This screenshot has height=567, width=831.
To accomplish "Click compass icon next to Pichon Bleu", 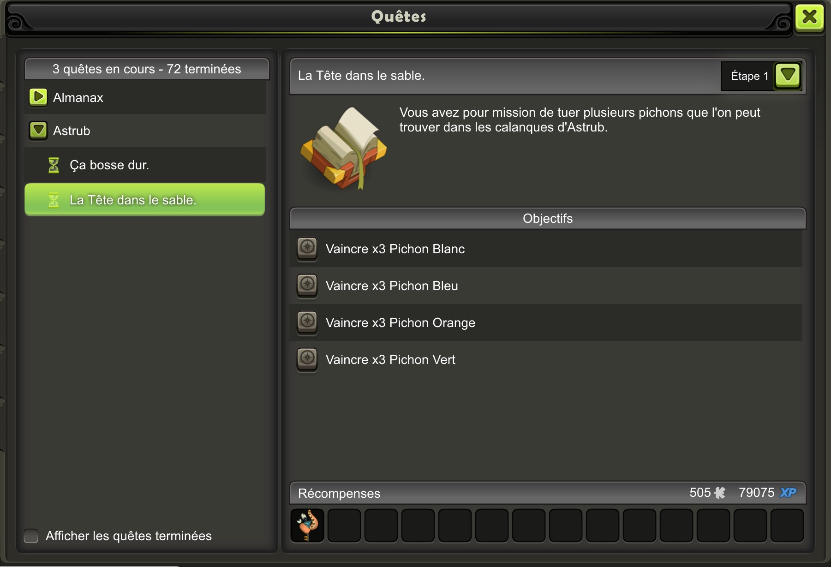I will [x=307, y=286].
